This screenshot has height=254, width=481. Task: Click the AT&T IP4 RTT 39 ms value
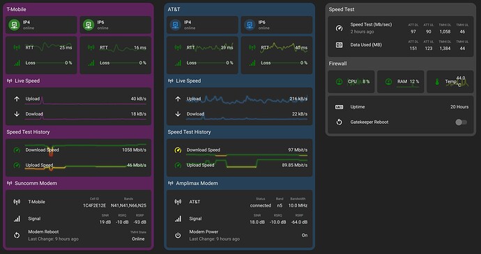click(227, 47)
